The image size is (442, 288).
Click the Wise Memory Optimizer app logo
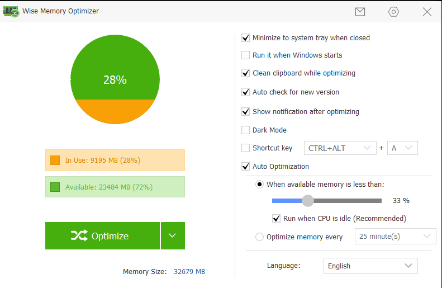coord(11,11)
